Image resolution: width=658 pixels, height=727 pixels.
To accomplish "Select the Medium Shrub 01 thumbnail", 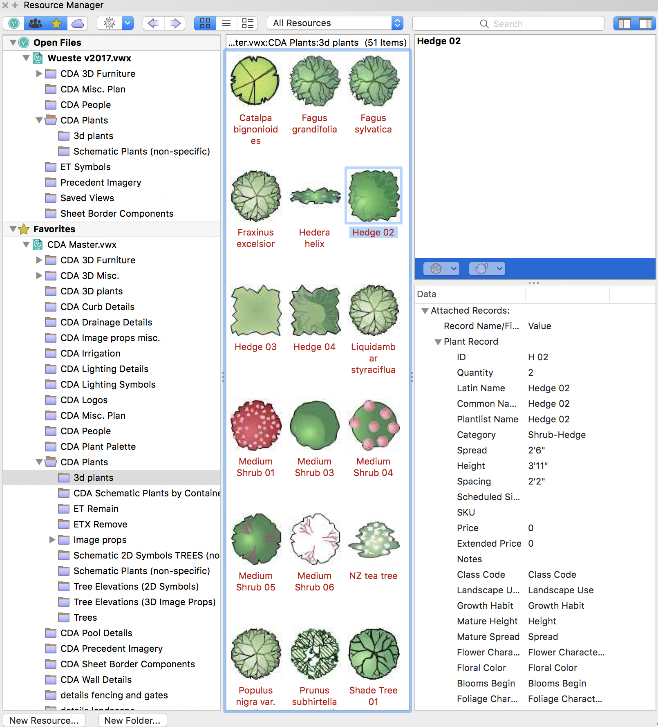I will tap(256, 425).
